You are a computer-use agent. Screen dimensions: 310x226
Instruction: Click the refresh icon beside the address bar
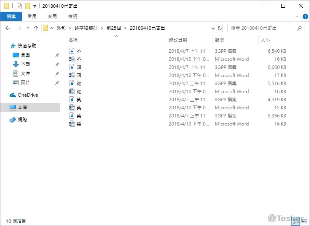coord(219,28)
